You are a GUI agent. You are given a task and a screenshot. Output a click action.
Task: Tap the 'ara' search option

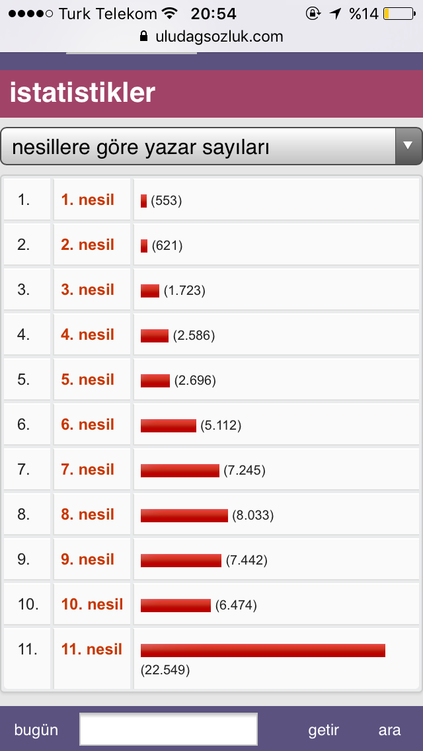pos(389,730)
